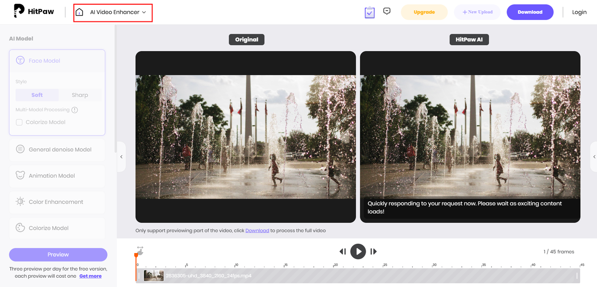Select Animation Model
The image size is (597, 287).
57,176
